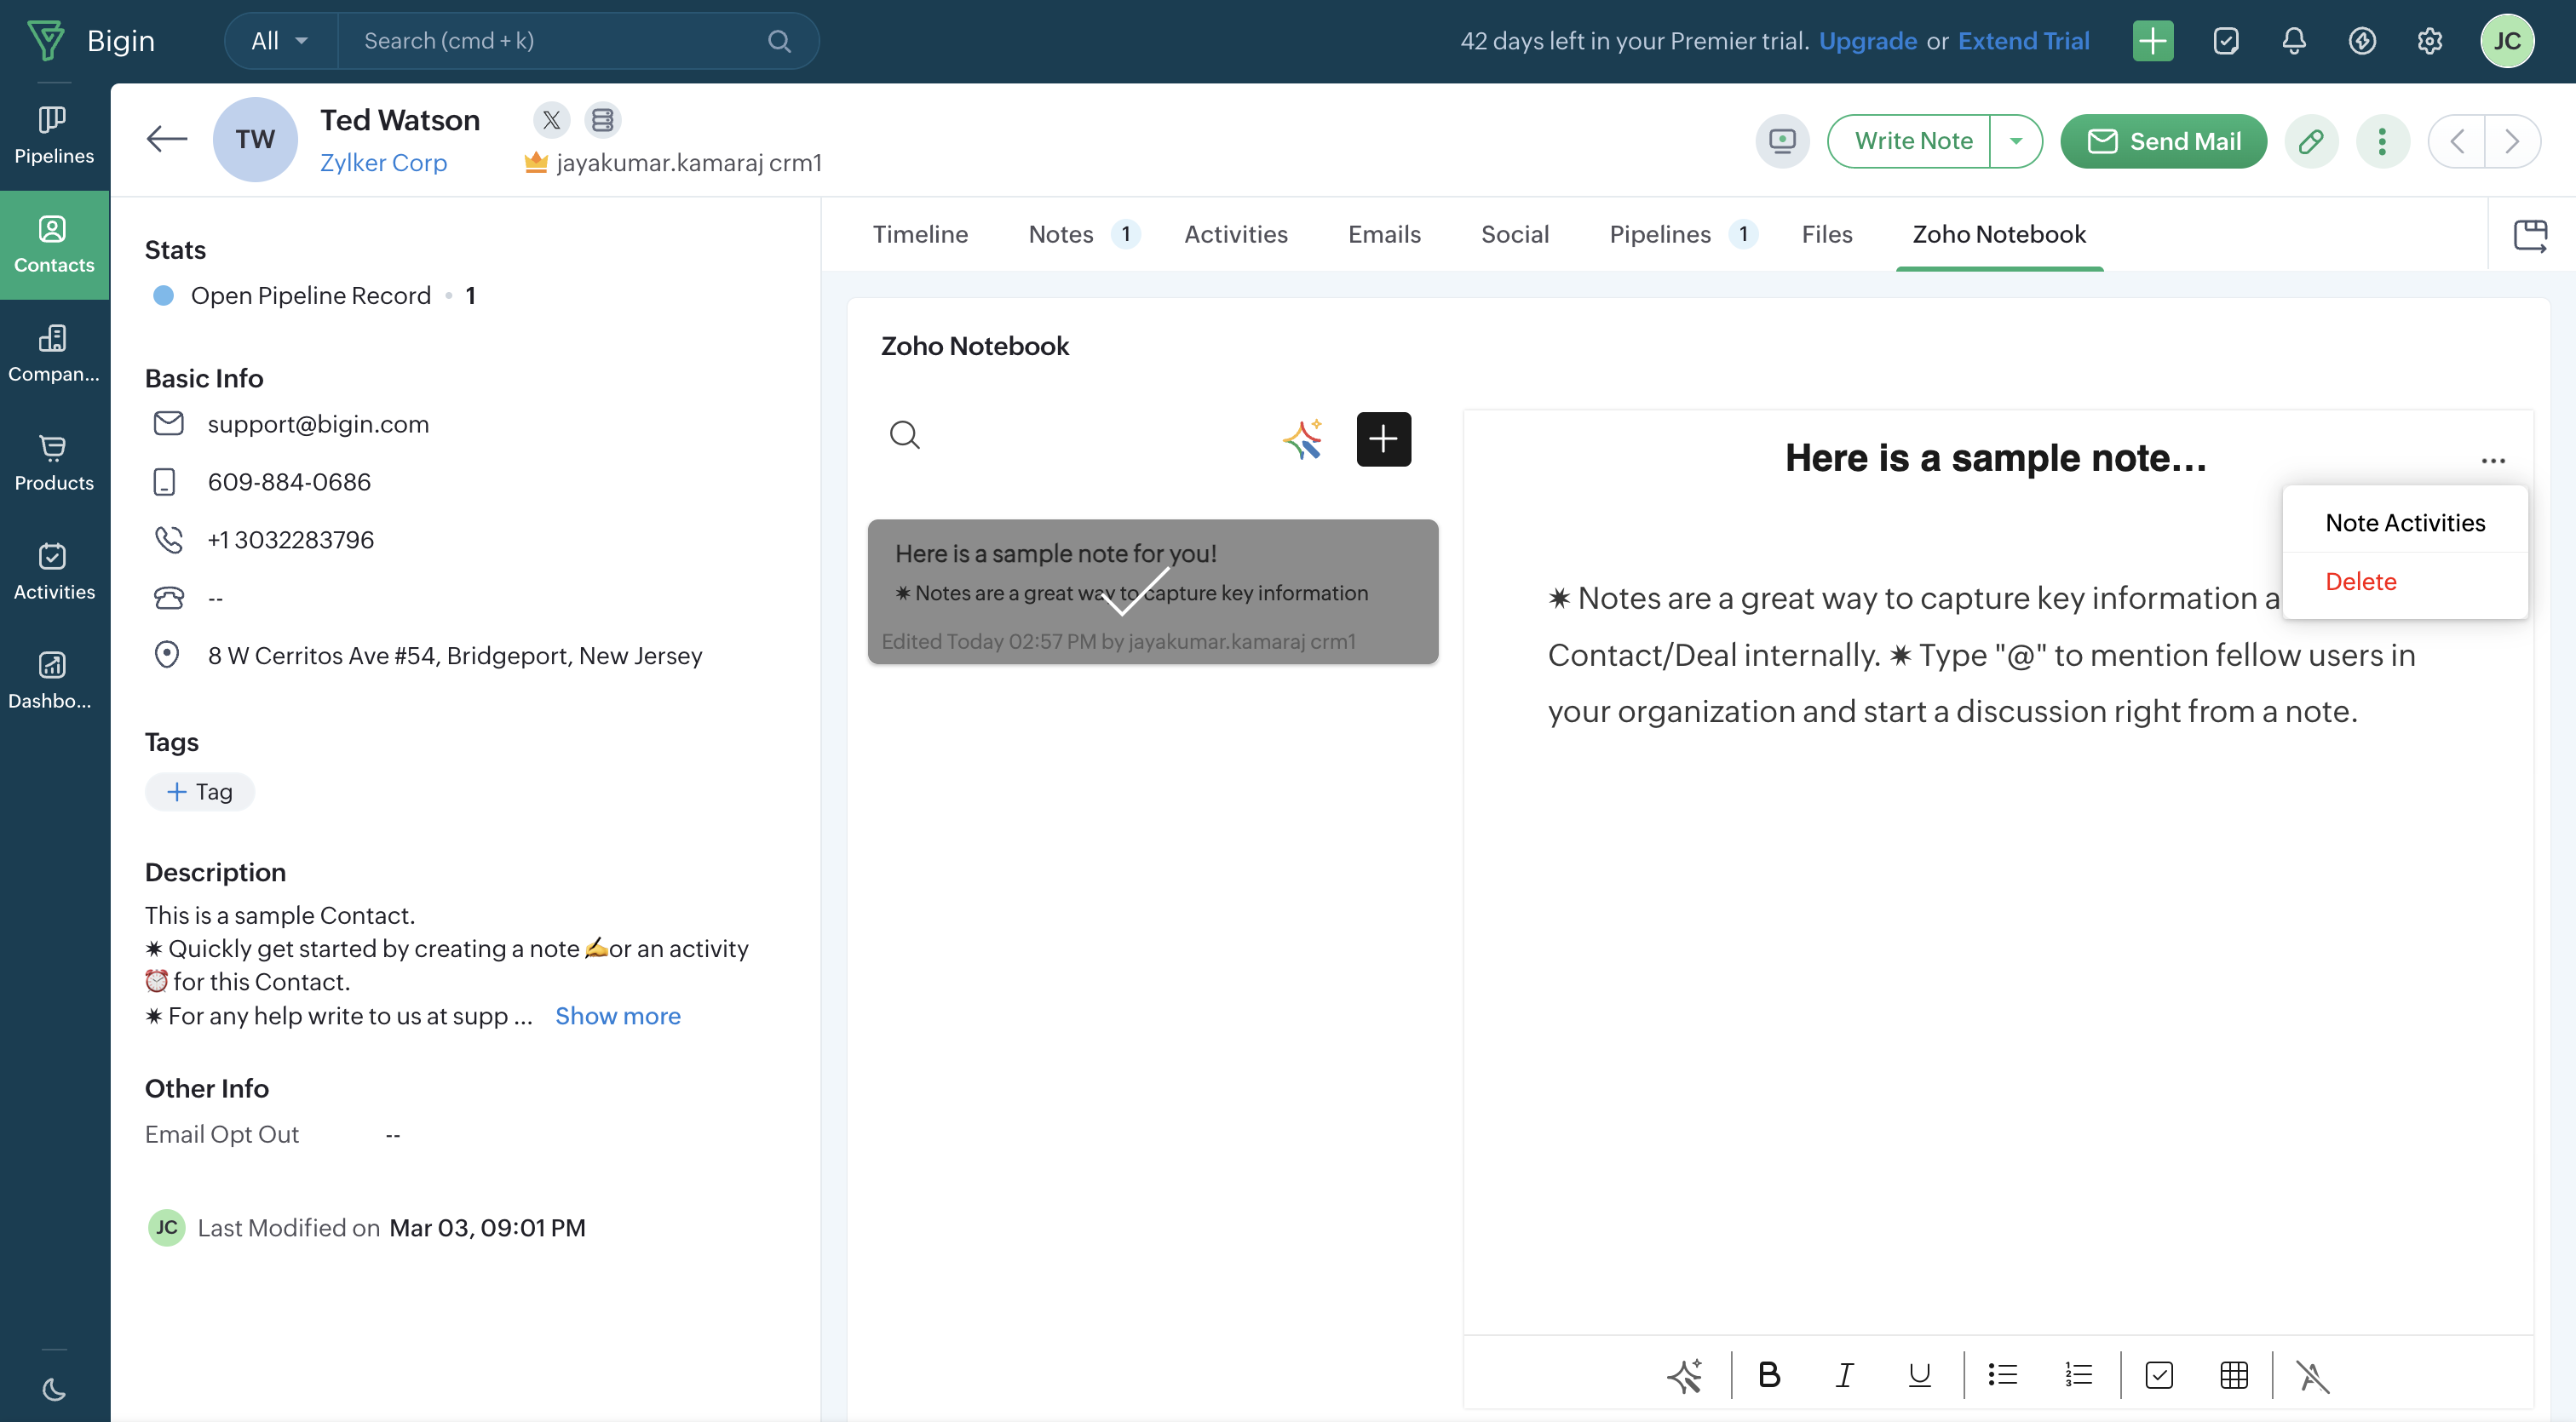Image resolution: width=2576 pixels, height=1422 pixels.
Task: Add a new notebook note with the black plus button
Action: click(x=1383, y=439)
